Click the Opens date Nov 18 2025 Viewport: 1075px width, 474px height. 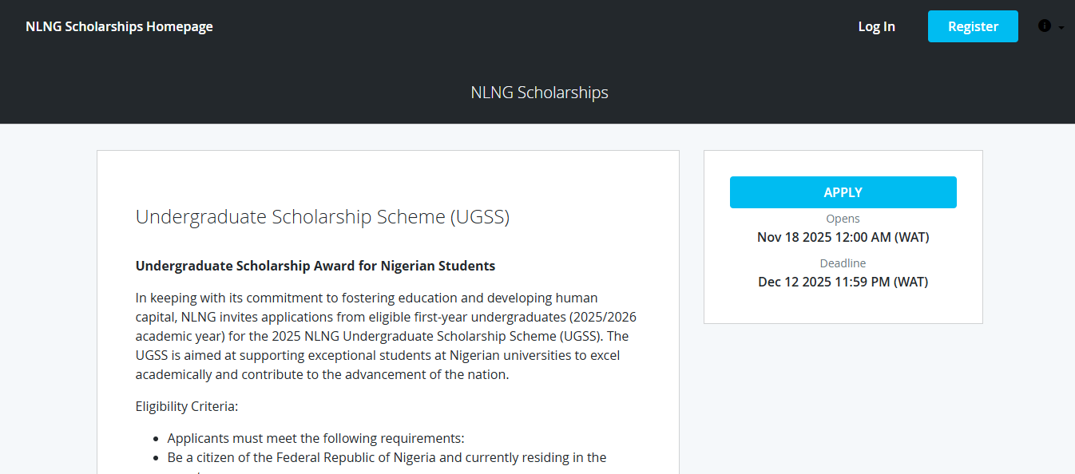[843, 236]
